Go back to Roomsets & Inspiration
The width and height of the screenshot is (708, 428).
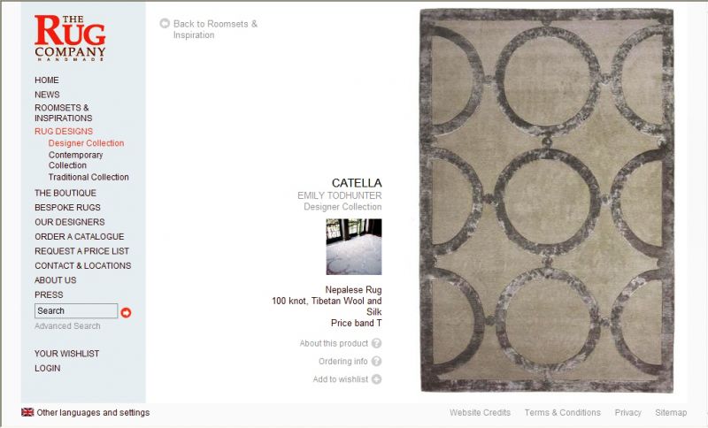[215, 29]
